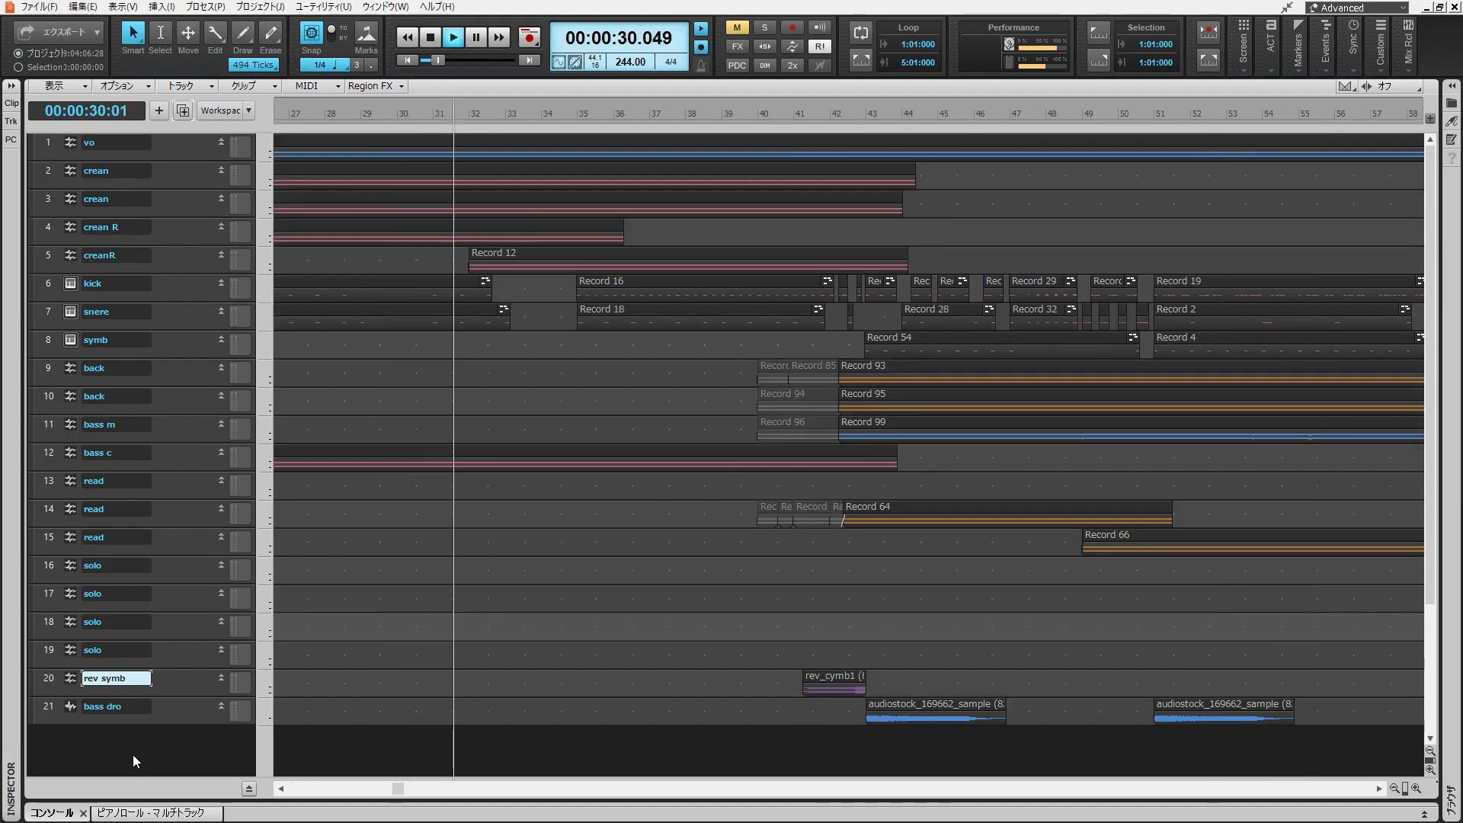Open the エクスポート dropdown arrow
This screenshot has height=823, width=1463.
pyautogui.click(x=97, y=32)
